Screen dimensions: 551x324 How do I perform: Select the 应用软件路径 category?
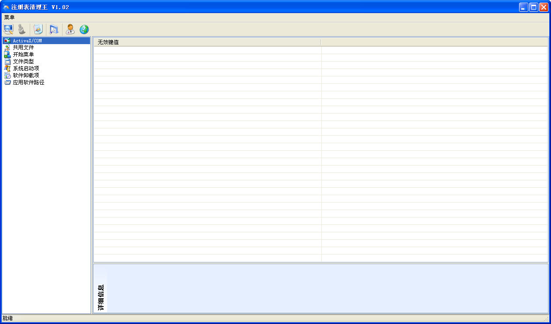pyautogui.click(x=28, y=83)
